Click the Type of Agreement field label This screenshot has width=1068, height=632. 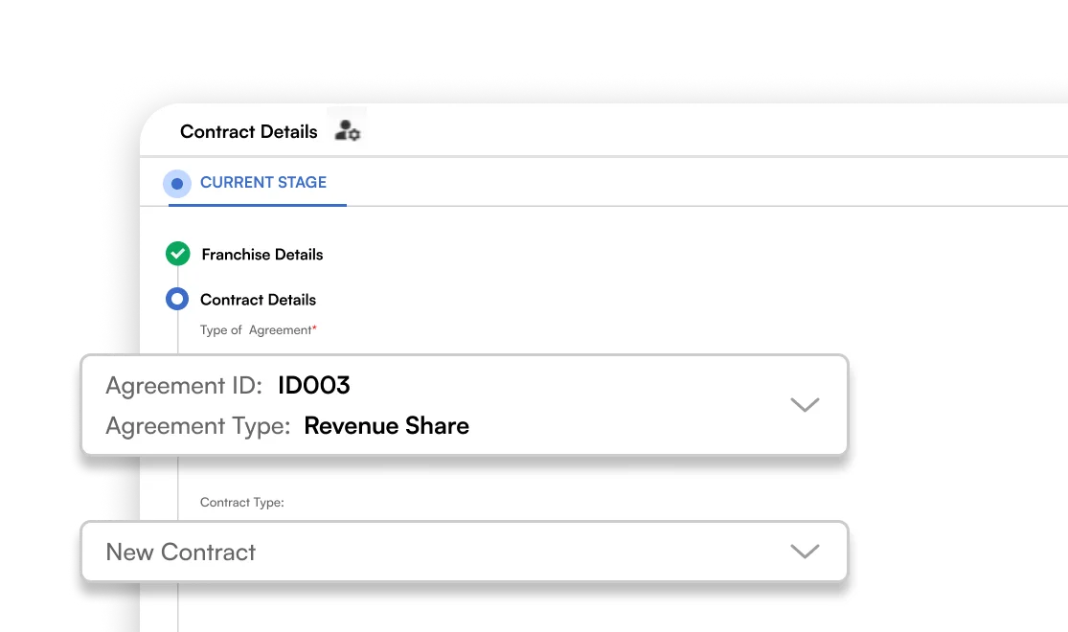[x=256, y=330]
